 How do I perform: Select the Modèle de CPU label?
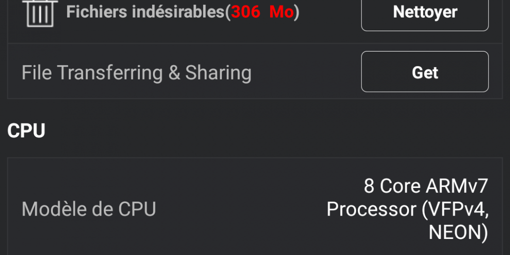click(89, 209)
